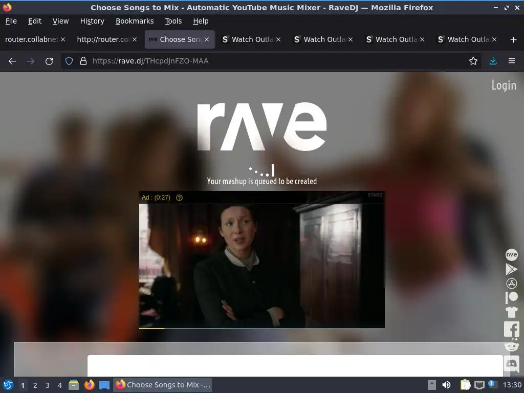Open the Tools menu
Screen dimensions: 524x393
point(173,21)
